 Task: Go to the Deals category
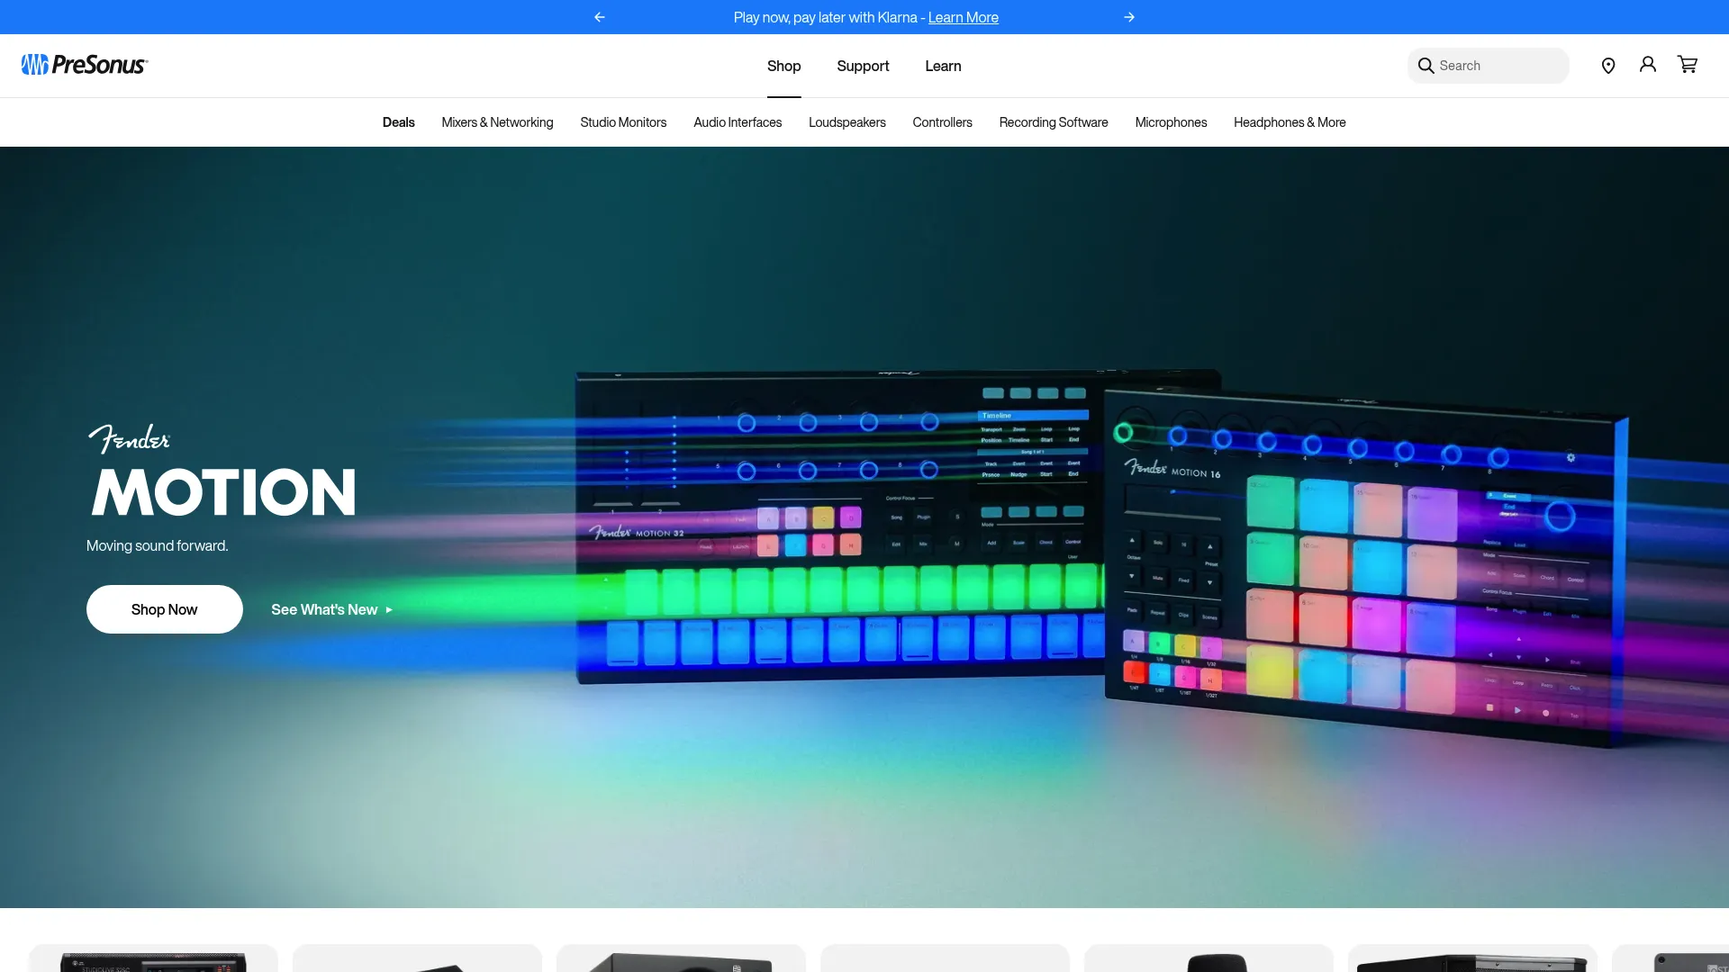click(398, 122)
